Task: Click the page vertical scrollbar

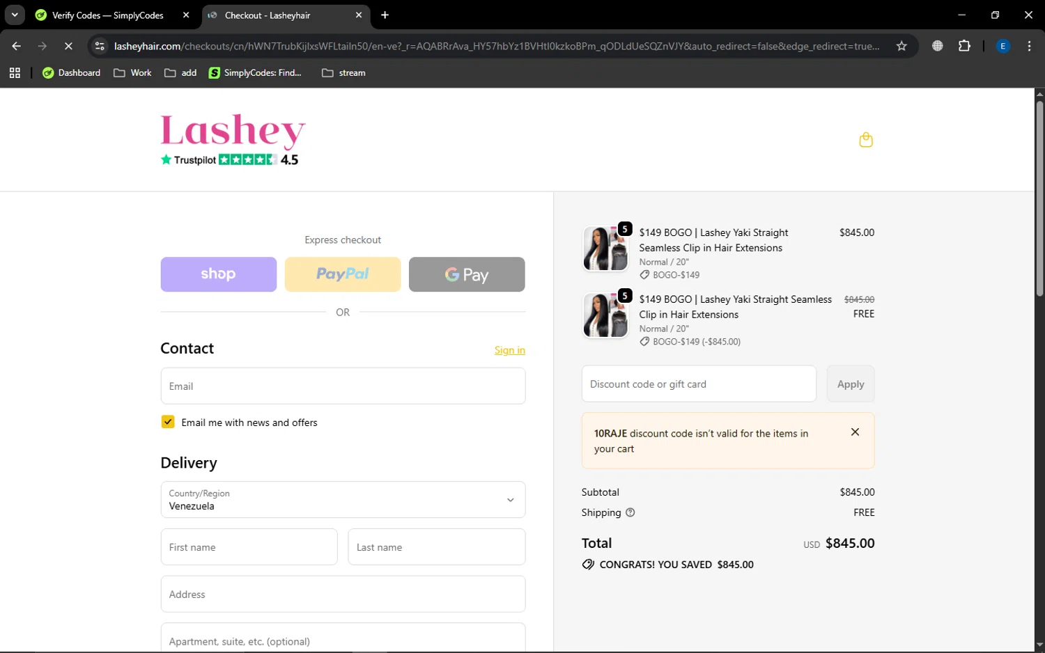Action: [1039, 198]
